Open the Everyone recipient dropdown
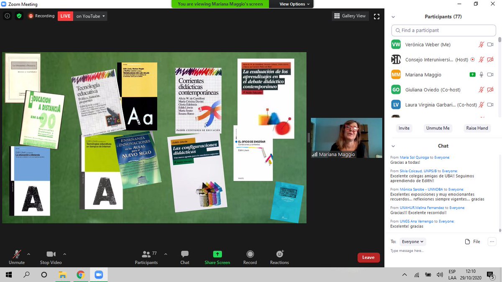Viewport: 502px width, 282px height. [413, 241]
